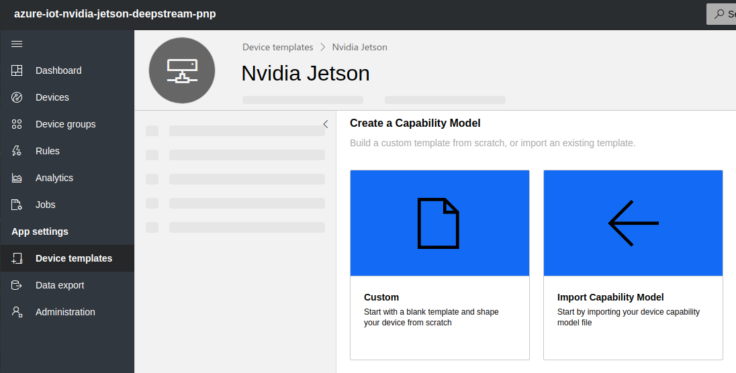Image resolution: width=736 pixels, height=373 pixels.
Task: Choose the Import Capability Model card
Action: 633,265
